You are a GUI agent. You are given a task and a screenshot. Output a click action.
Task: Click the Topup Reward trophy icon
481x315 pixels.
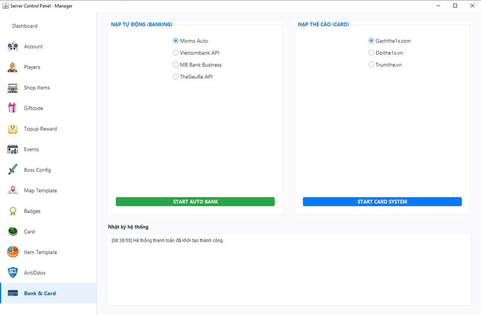click(x=13, y=129)
